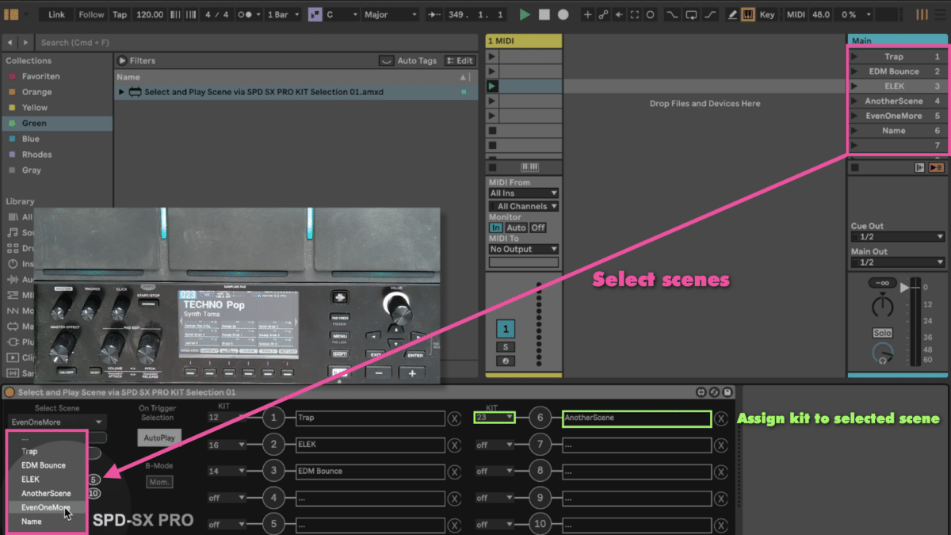Click the Edit button in browser
Viewport: 951px width, 535px height.
coord(460,60)
